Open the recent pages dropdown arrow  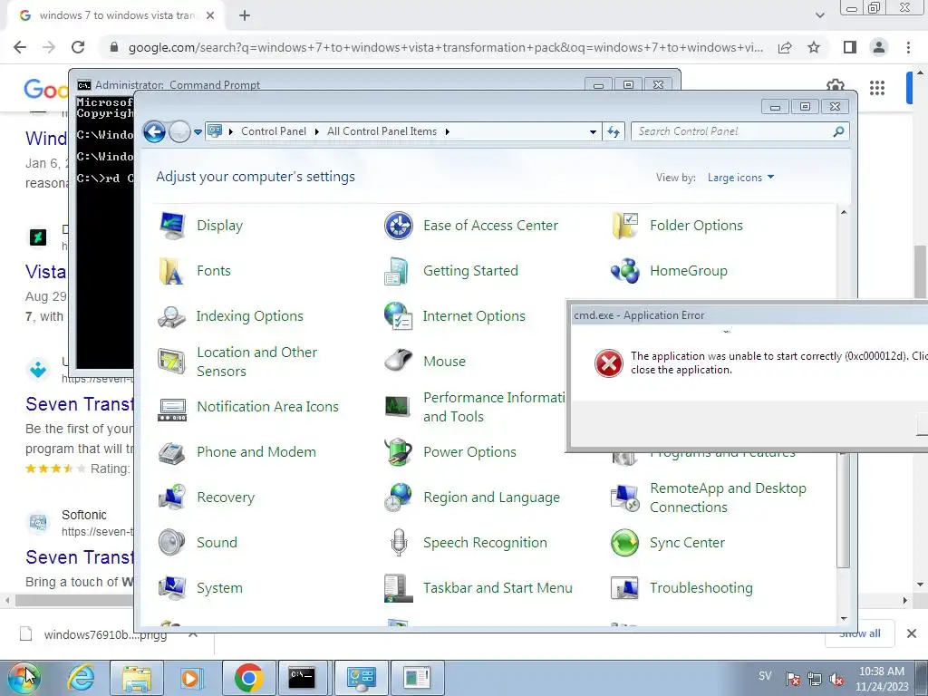click(x=198, y=132)
